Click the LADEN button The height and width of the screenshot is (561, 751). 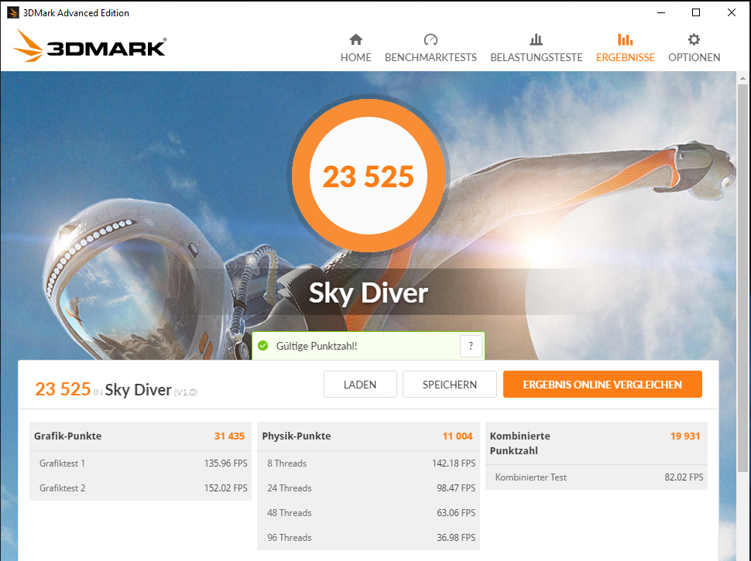coord(360,385)
